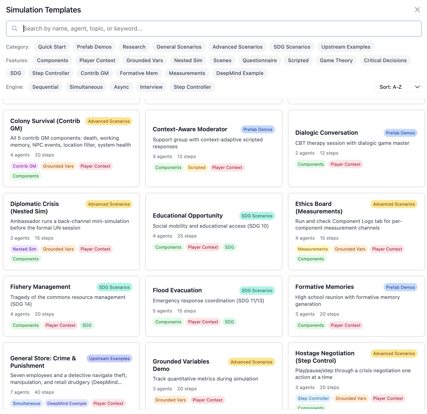Image resolution: width=427 pixels, height=414 pixels.
Task: Toggle the Contrib GM feature filter
Action: 95,73
